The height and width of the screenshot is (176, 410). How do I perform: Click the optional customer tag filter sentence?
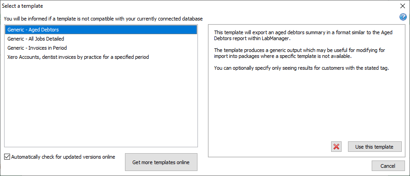coord(302,68)
